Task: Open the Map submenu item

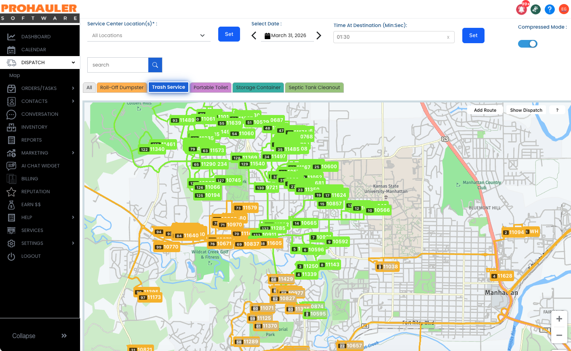Action: click(x=15, y=75)
